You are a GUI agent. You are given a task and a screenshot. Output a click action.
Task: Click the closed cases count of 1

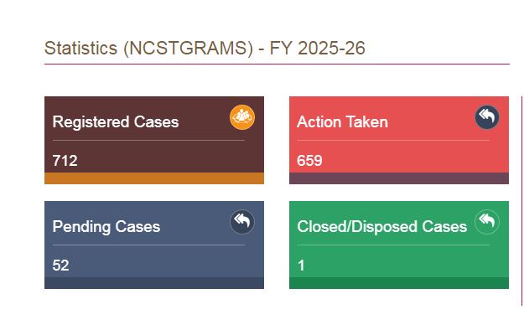[x=302, y=266]
